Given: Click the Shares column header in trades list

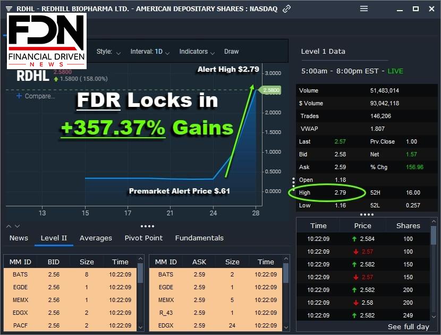Looking at the screenshot, I should (408, 226).
